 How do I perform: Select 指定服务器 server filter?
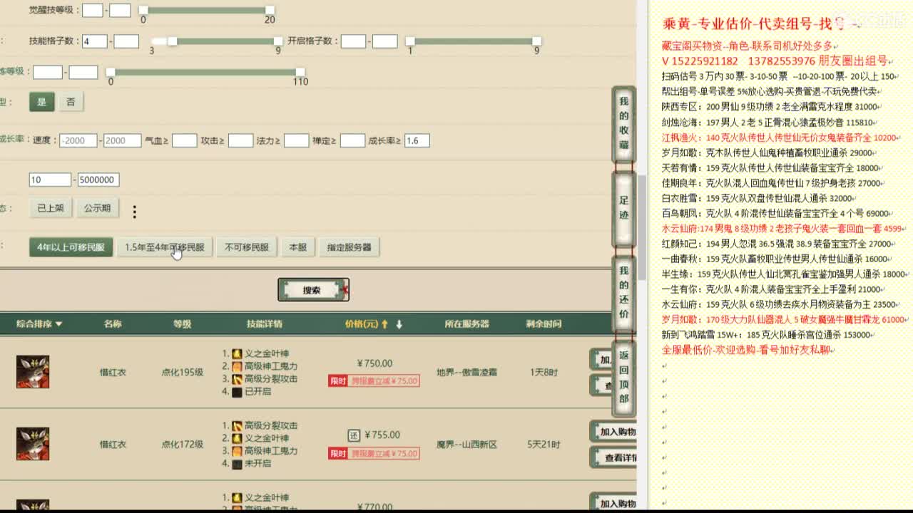[349, 247]
